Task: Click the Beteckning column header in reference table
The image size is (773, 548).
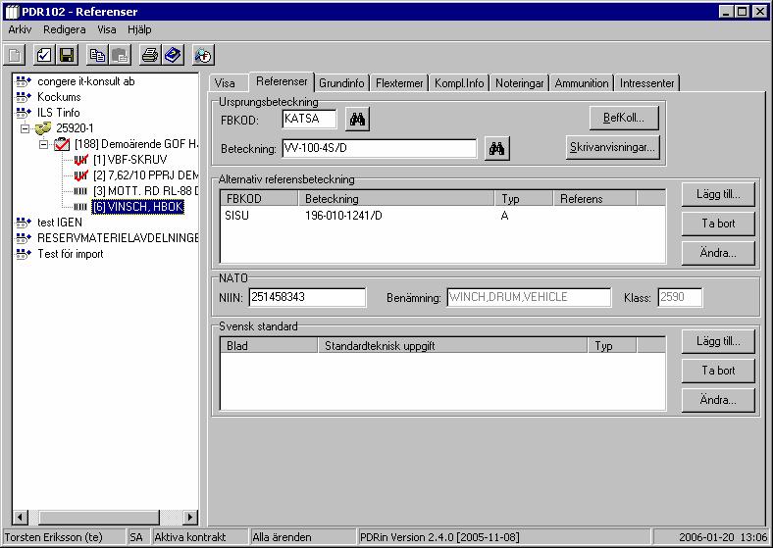Action: coord(396,199)
